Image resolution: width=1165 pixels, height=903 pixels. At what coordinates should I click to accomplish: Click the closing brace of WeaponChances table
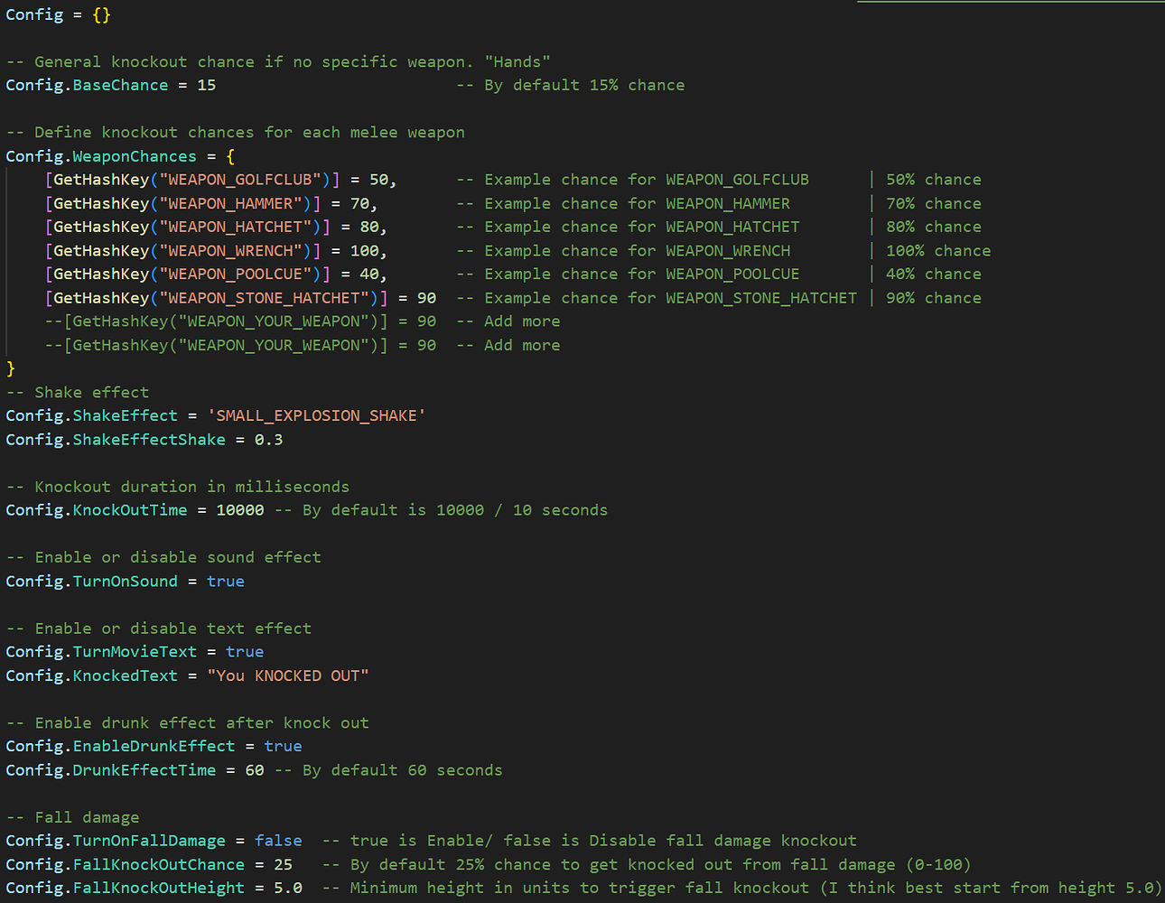[11, 368]
